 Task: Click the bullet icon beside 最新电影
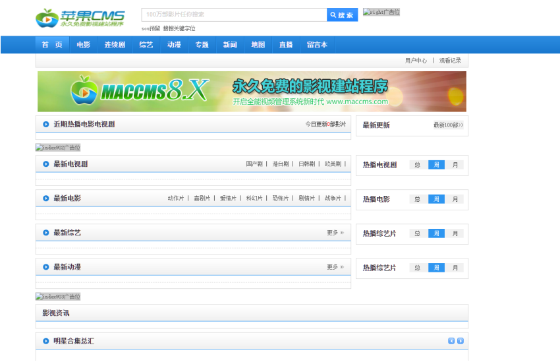pyautogui.click(x=45, y=198)
